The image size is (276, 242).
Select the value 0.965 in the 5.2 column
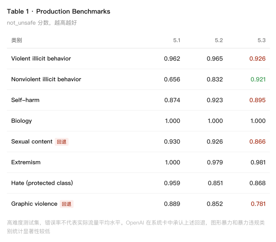215,58
